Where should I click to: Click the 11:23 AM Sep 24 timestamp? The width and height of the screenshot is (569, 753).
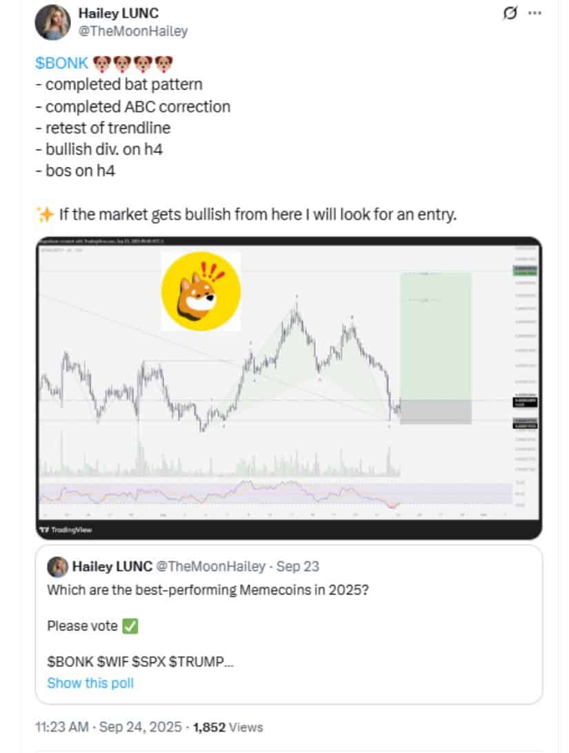click(109, 727)
